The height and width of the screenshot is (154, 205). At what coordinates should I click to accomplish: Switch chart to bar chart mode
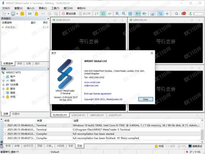96,13
